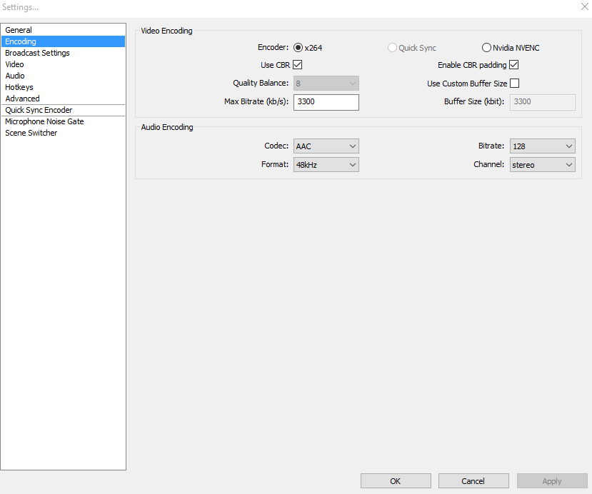Select the x264 encoder radio button
The height and width of the screenshot is (494, 592).
pos(298,48)
